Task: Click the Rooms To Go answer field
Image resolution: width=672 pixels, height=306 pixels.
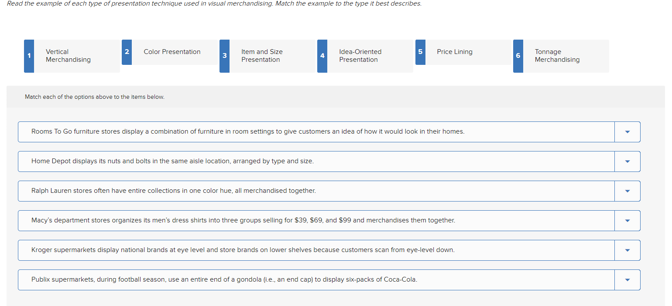Action: (305, 131)
